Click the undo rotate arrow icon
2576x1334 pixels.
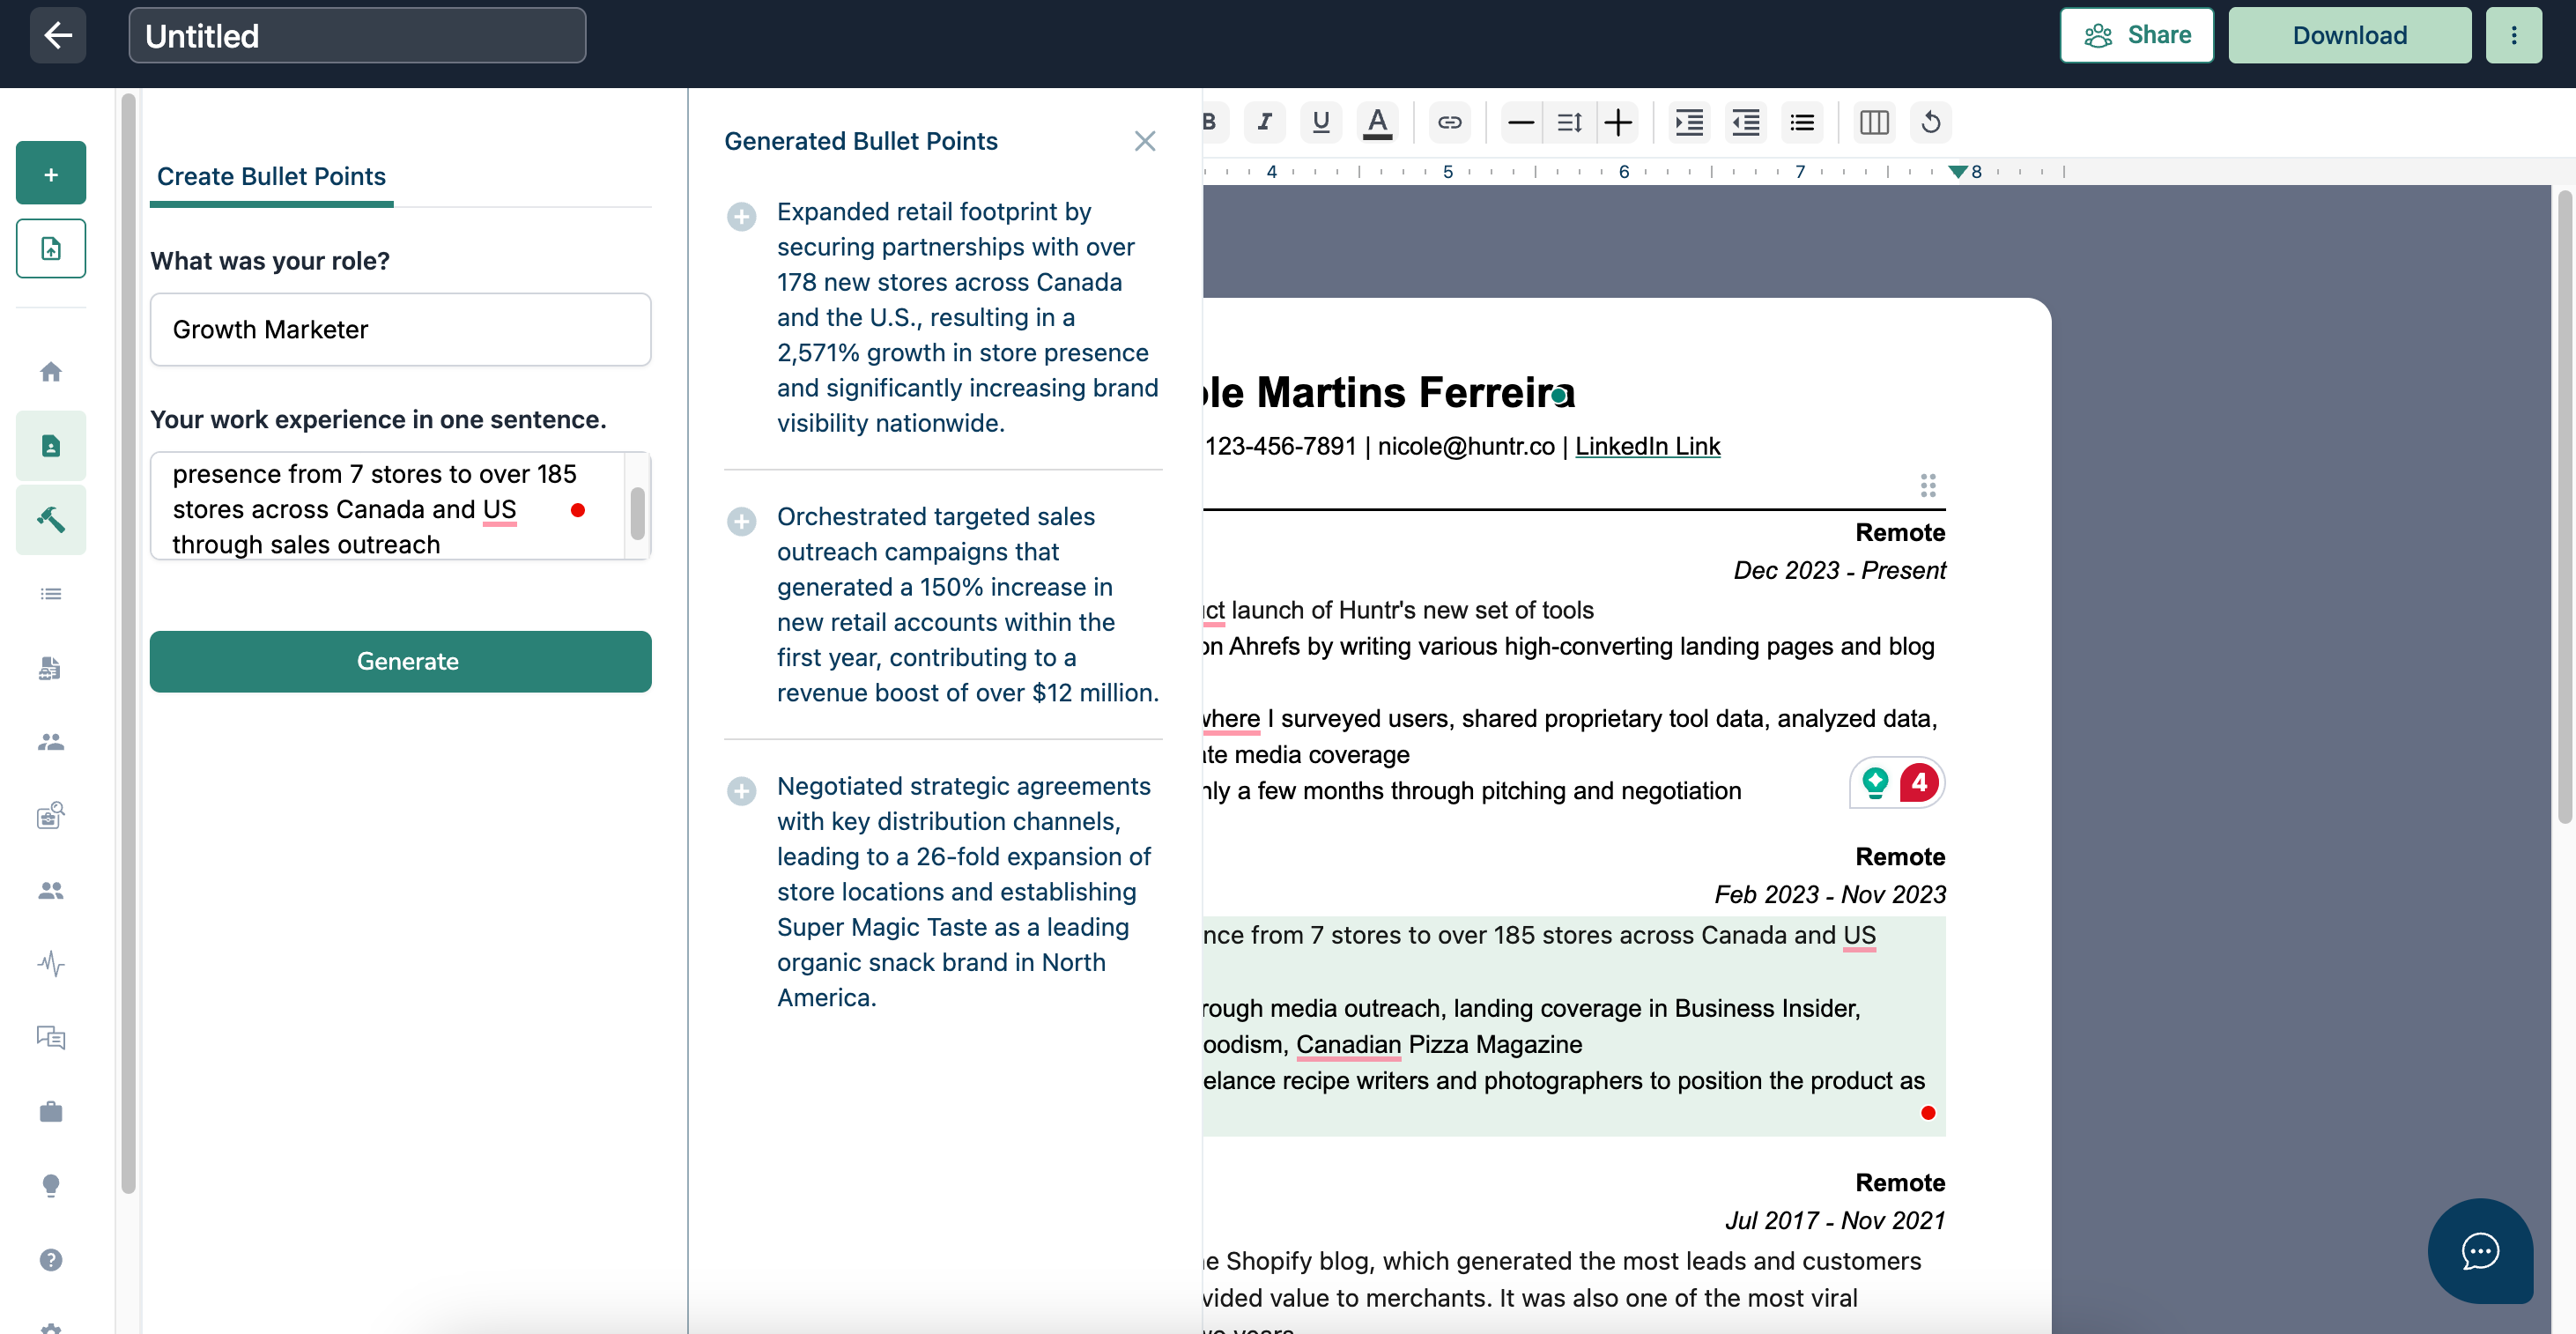[x=1930, y=122]
